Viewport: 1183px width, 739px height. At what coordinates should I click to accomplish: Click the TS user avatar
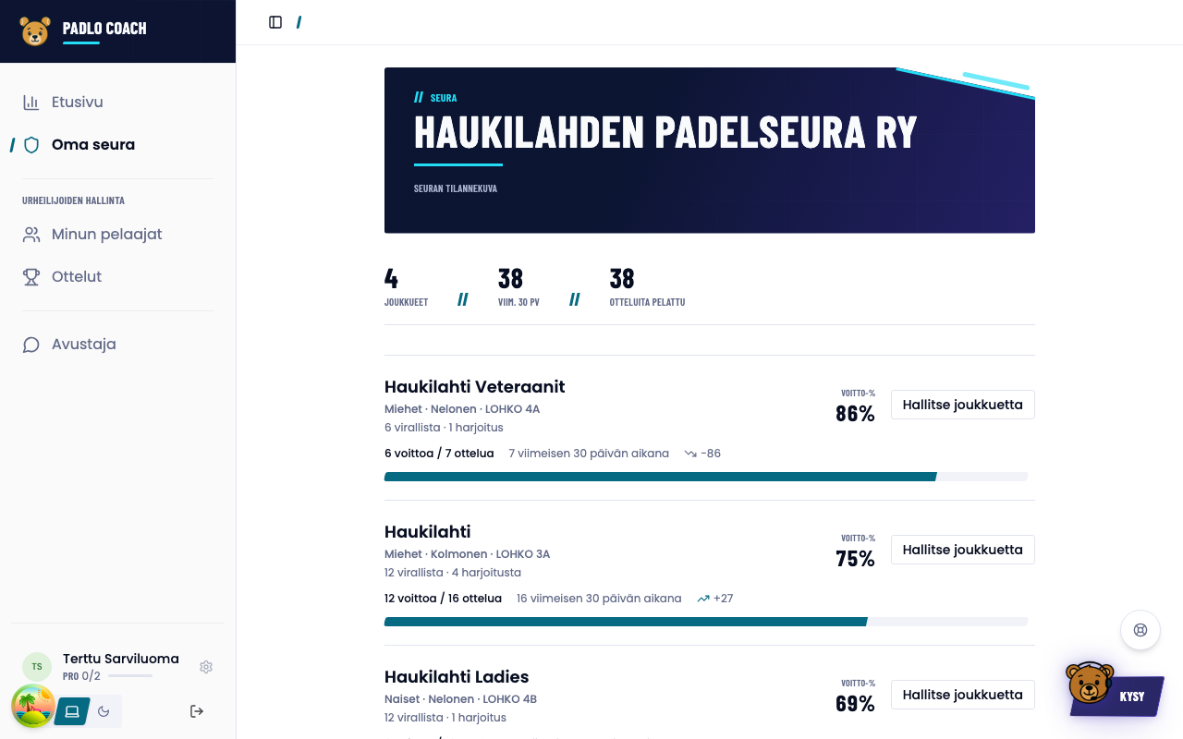pos(37,667)
